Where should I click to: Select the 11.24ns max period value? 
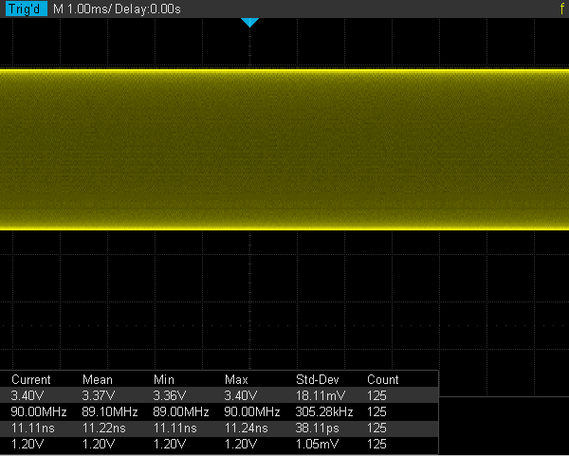pos(245,428)
